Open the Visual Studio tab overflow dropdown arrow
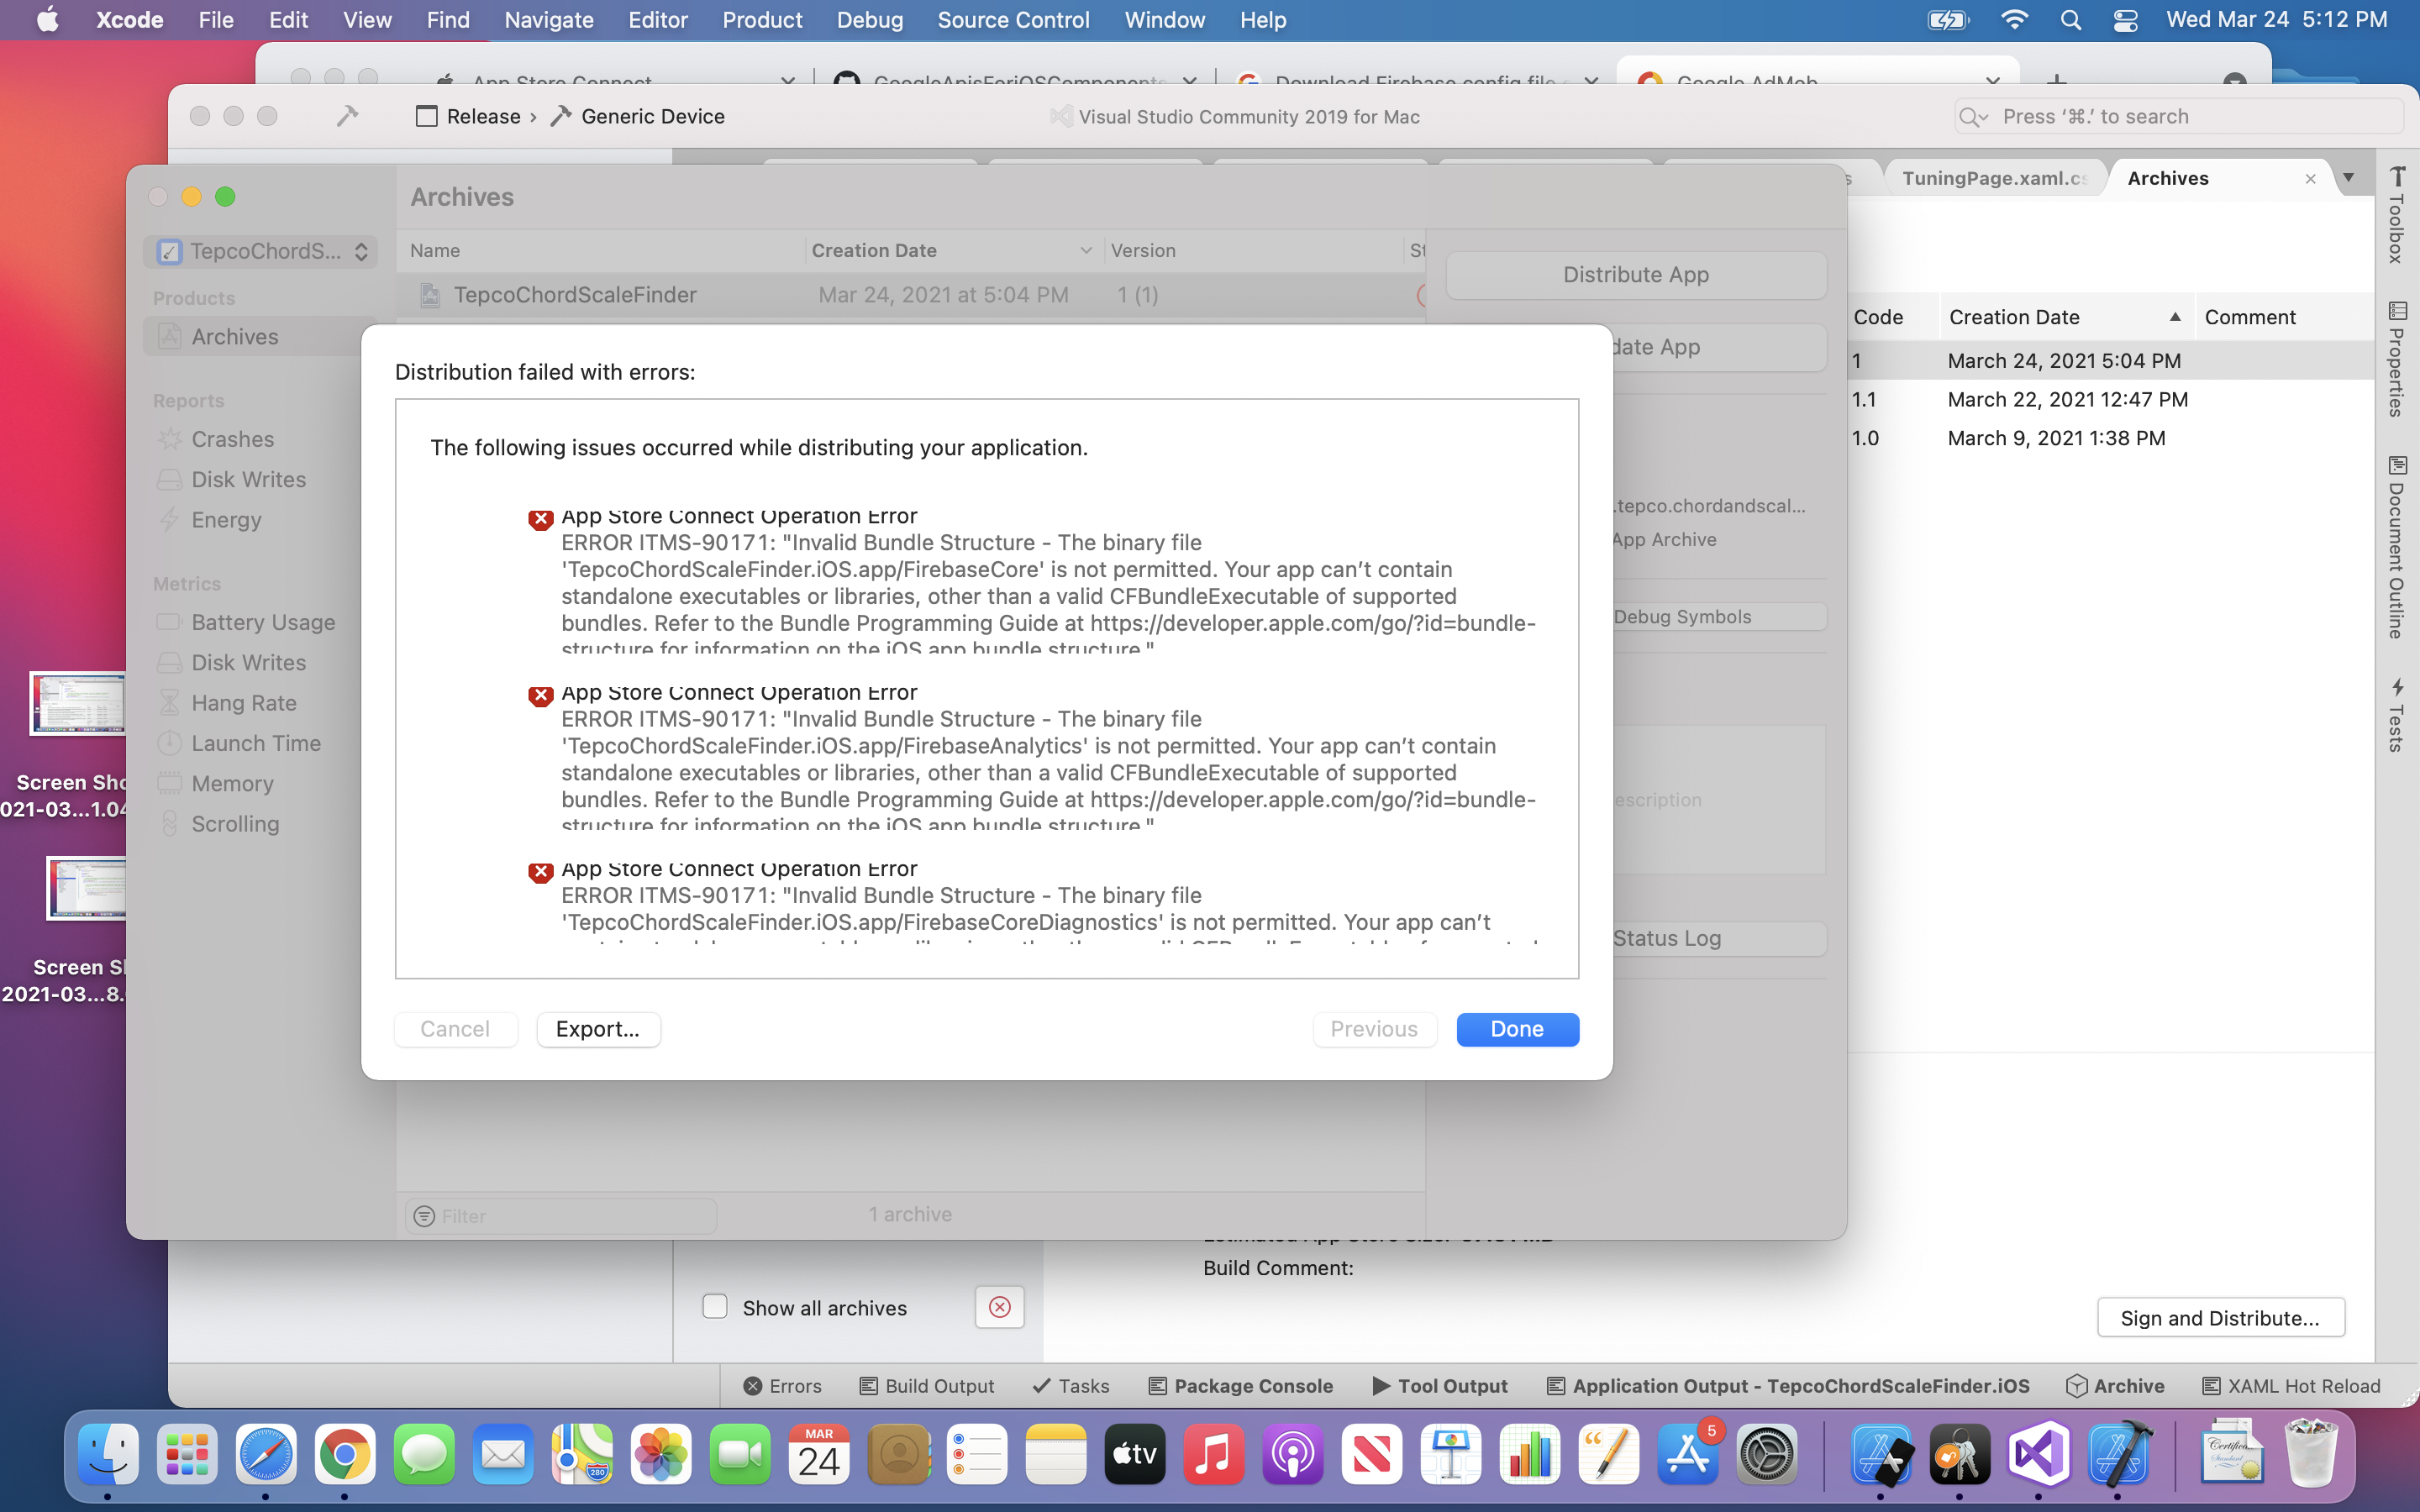 [2348, 178]
